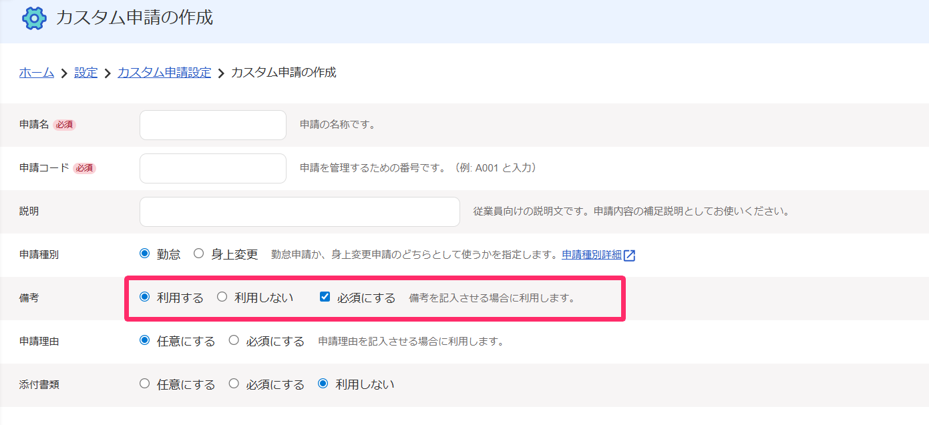Click the カスタム申請の作成 breadcrumb text

click(284, 73)
